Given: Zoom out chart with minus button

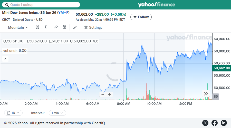Looking at the screenshot, I should click(103, 94).
